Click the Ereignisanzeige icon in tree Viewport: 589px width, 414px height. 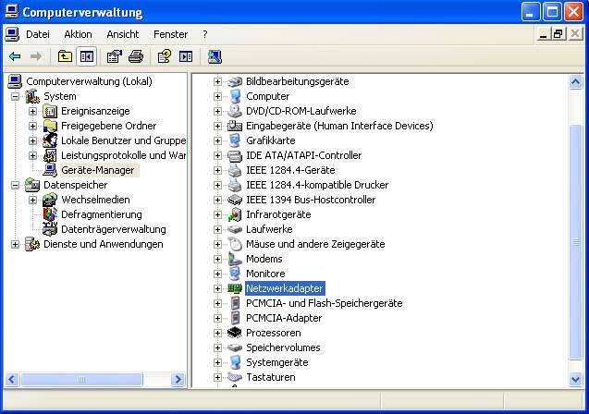(50, 111)
